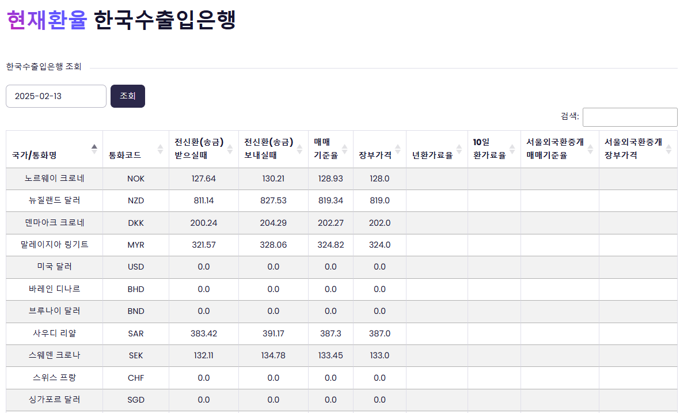The height and width of the screenshot is (413, 680).
Task: Click the CHF currency code
Action: click(136, 378)
